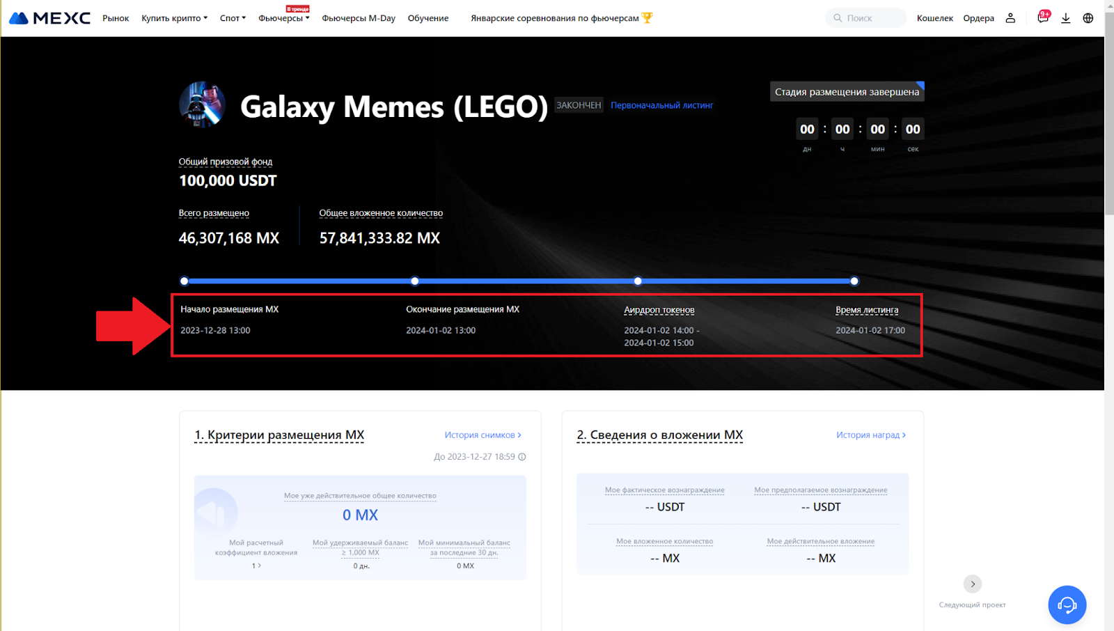Image resolution: width=1114 pixels, height=631 pixels.
Task: Click the Общее вложенное количество label
Action: (381, 213)
